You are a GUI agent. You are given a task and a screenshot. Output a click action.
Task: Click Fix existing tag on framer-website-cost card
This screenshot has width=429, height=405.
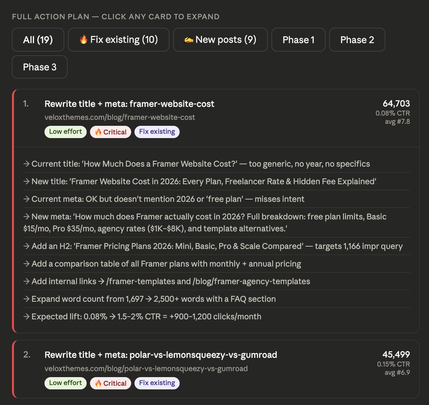[157, 132]
